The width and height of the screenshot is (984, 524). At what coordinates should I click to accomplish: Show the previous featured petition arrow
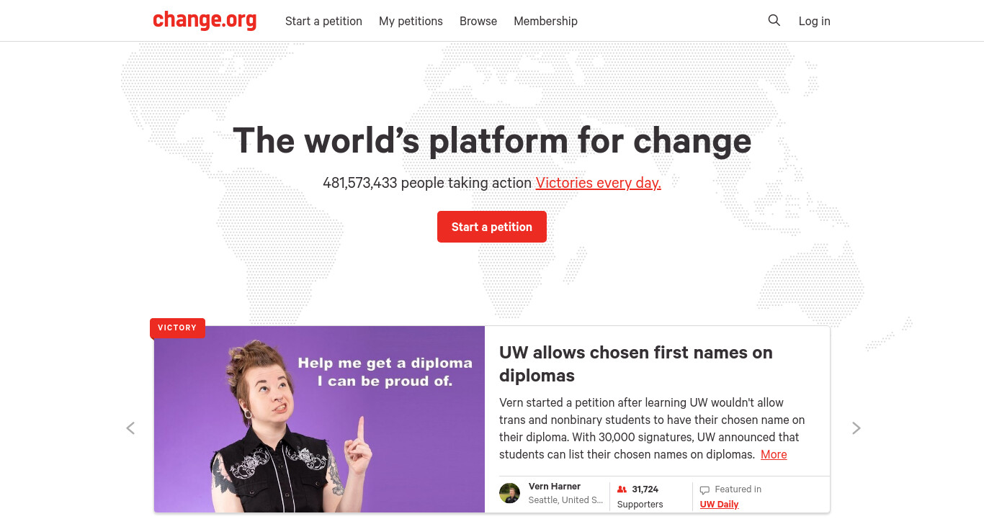click(x=130, y=428)
